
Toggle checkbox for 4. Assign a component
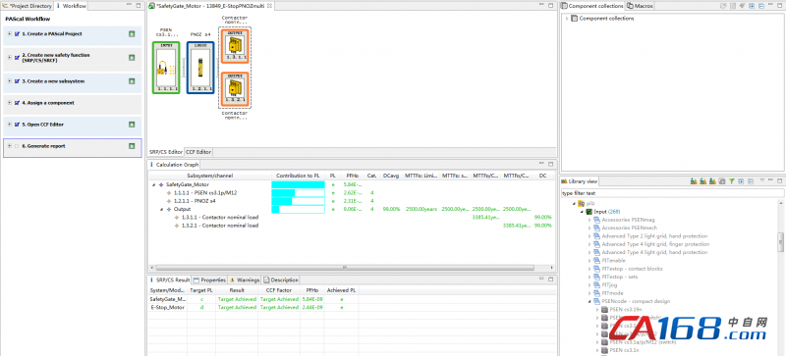pyautogui.click(x=17, y=103)
